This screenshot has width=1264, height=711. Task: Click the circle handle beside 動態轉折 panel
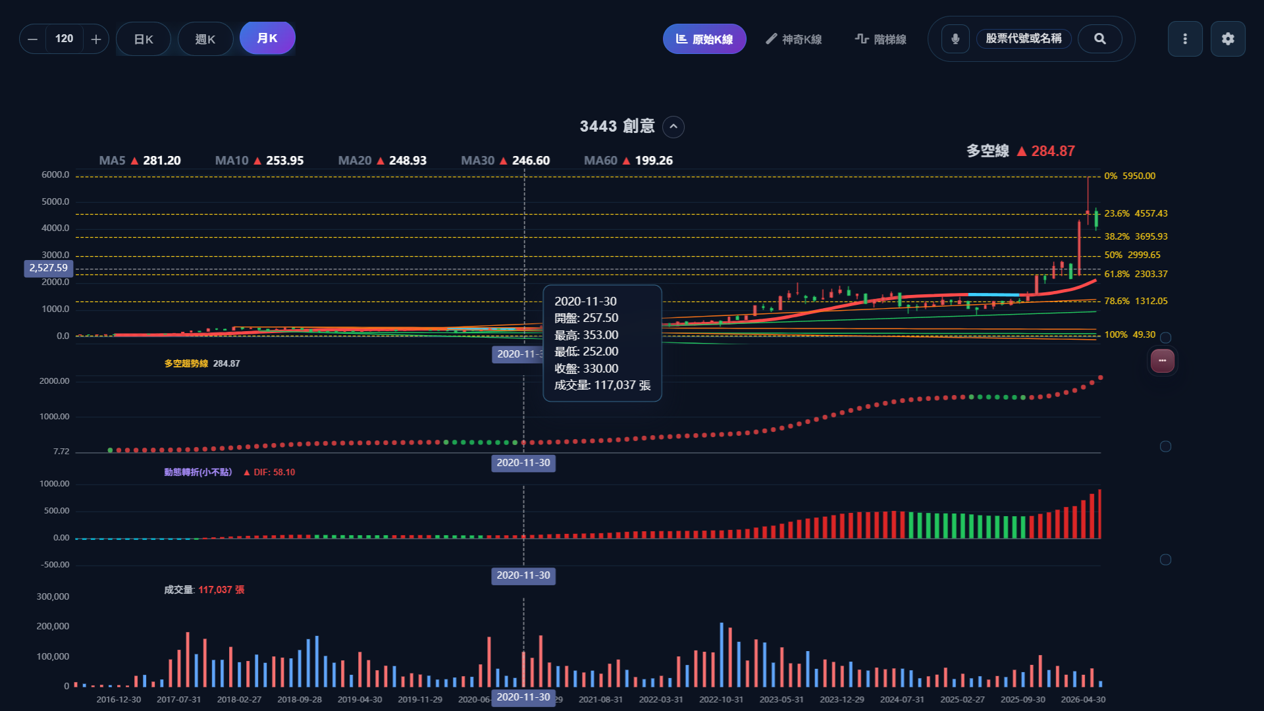tap(1165, 560)
